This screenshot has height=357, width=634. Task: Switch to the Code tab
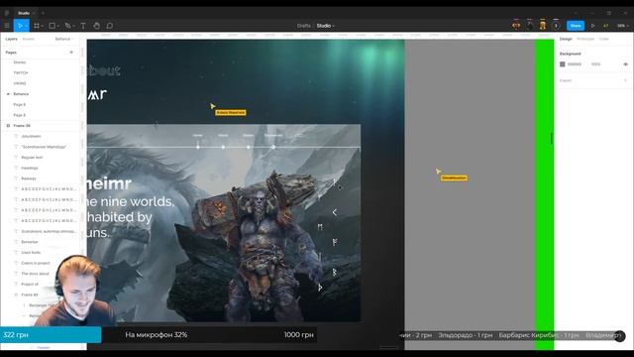[603, 39]
